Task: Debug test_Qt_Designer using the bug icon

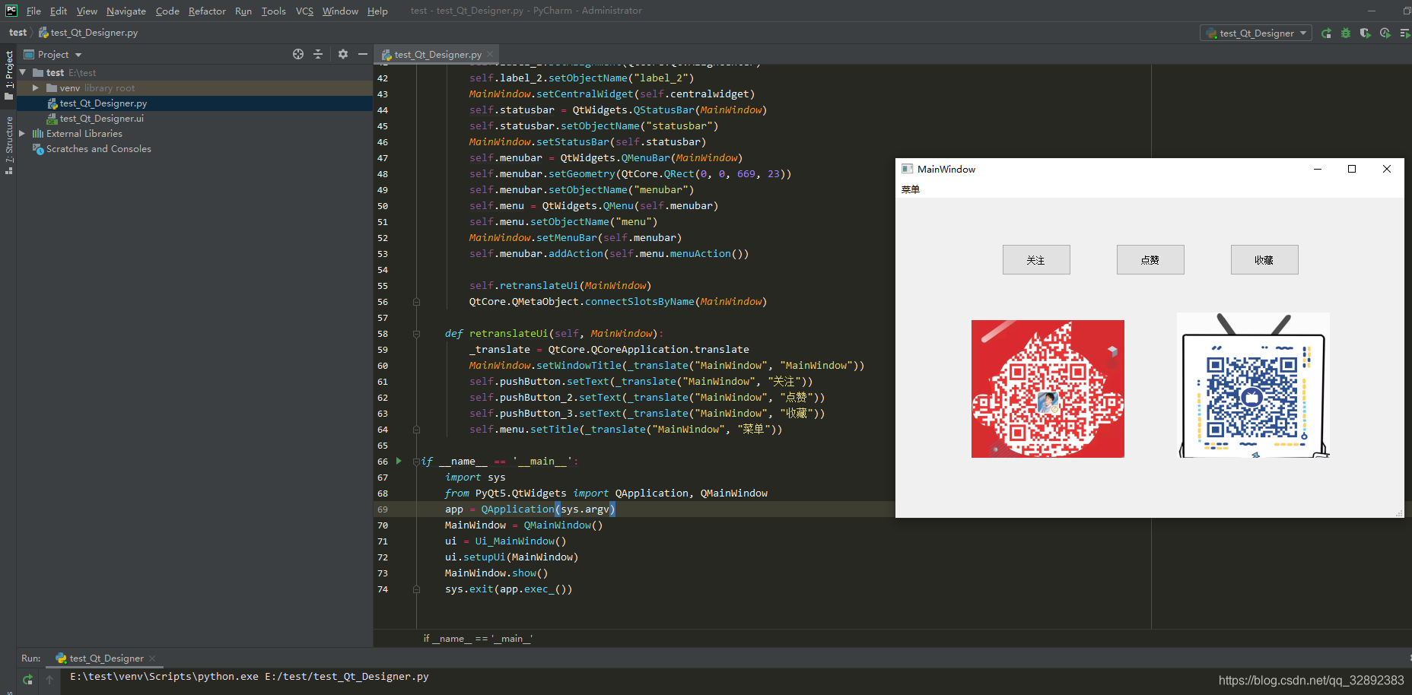Action: [x=1345, y=33]
